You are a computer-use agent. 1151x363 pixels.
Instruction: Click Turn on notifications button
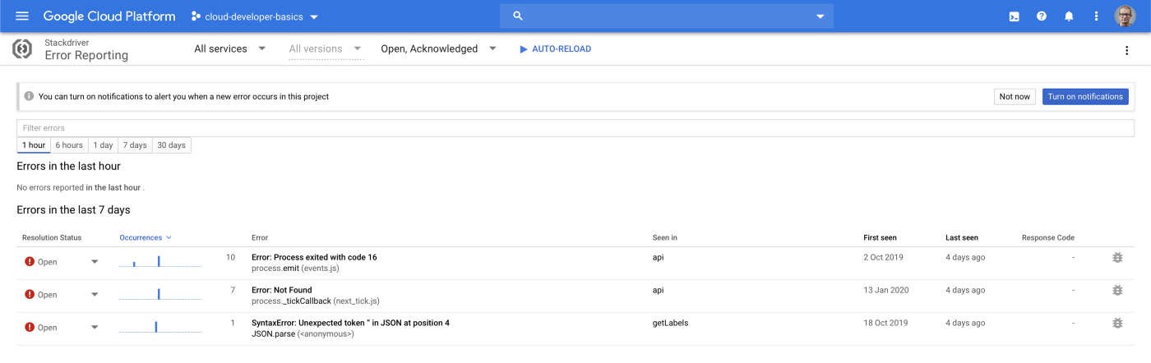(1085, 97)
